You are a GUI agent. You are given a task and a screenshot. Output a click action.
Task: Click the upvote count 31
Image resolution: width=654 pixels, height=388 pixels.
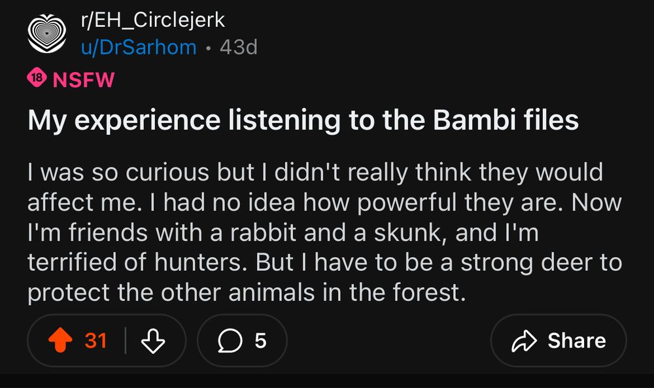[x=96, y=340]
